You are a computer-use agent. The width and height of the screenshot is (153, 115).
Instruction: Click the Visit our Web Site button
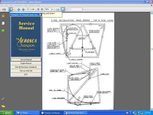tap(26, 71)
